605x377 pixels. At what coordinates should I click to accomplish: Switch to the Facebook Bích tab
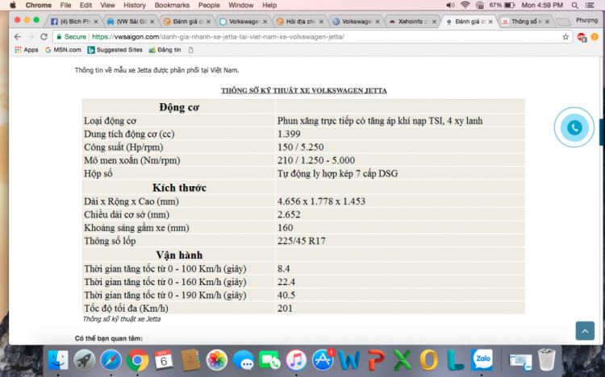[74, 22]
